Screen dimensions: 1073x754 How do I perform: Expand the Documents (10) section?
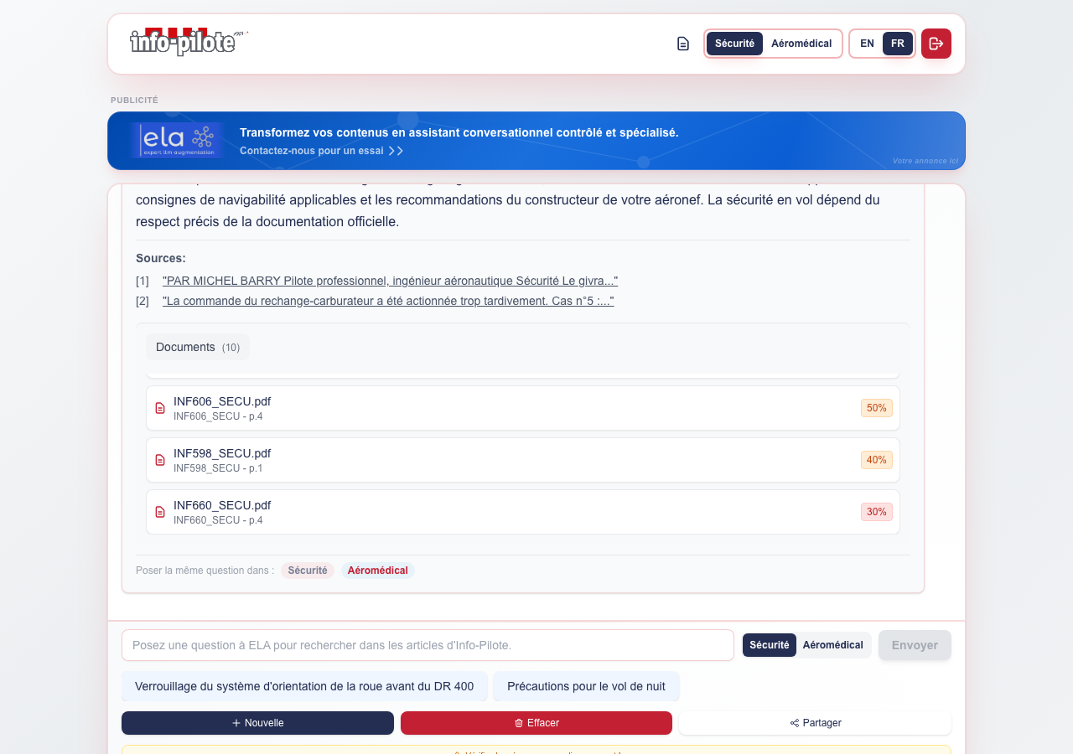pos(197,346)
